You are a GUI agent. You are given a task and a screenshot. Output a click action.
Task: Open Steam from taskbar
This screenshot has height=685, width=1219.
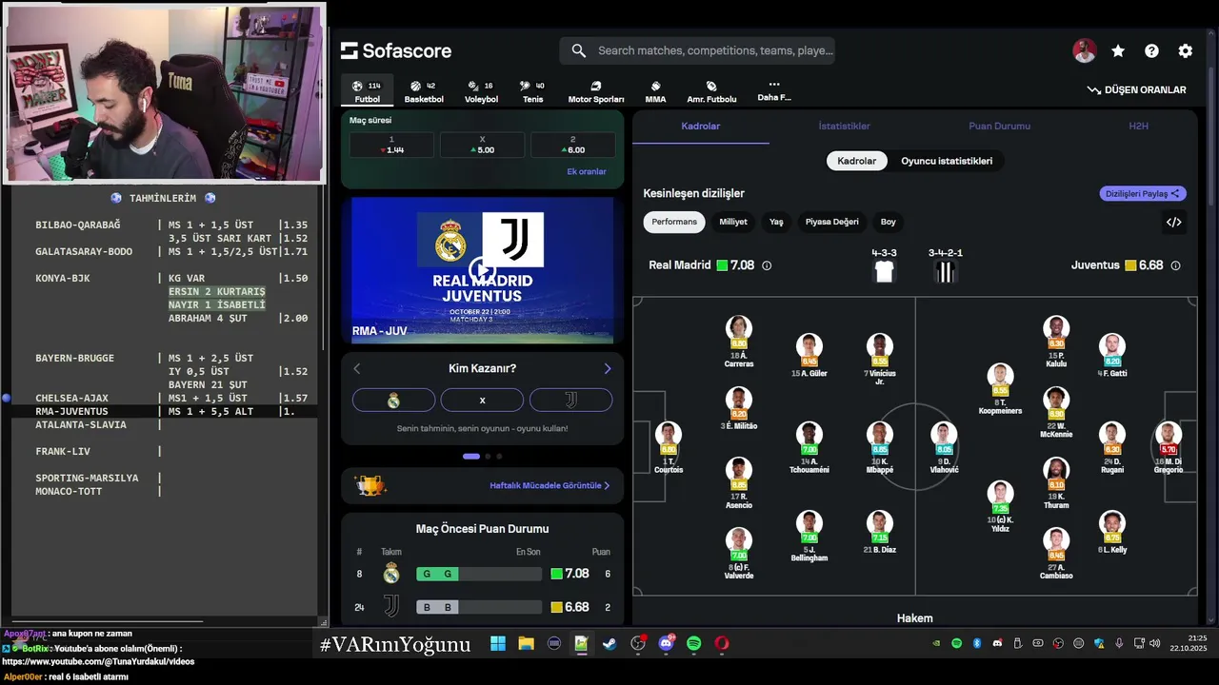[x=609, y=643]
